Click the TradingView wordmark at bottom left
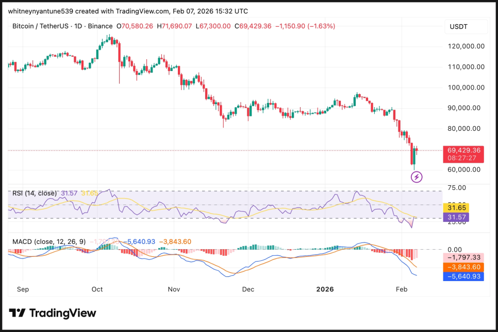 click(62, 313)
